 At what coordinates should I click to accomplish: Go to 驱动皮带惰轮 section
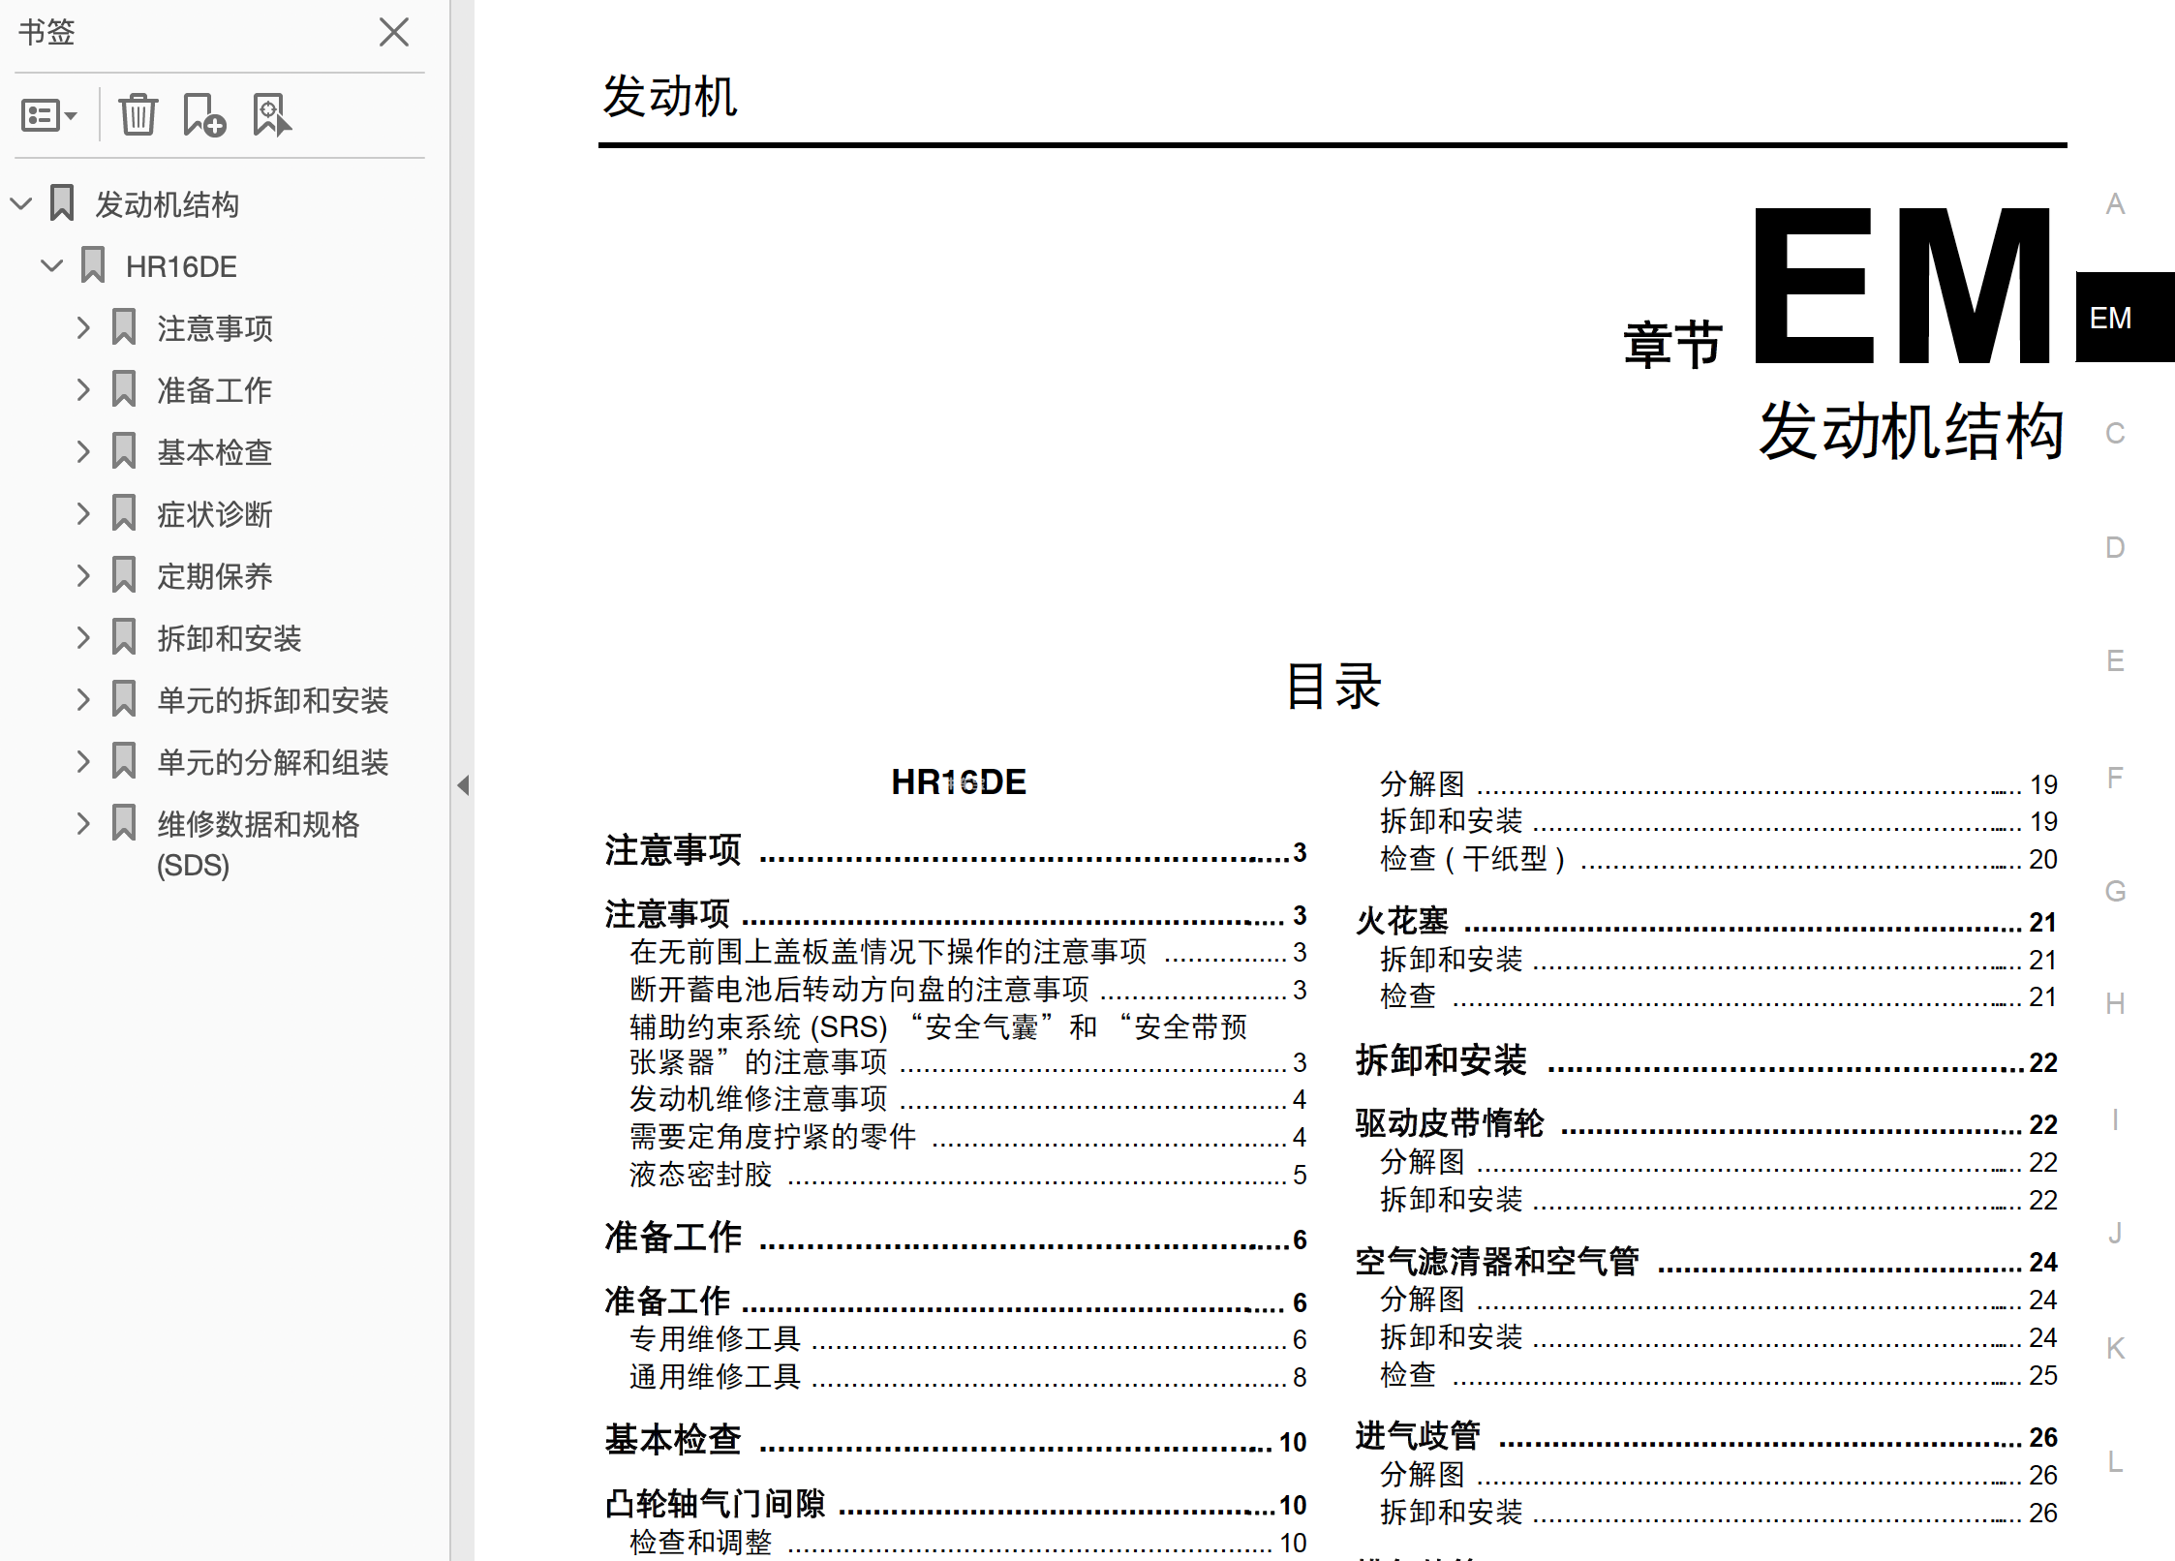coord(1706,1123)
